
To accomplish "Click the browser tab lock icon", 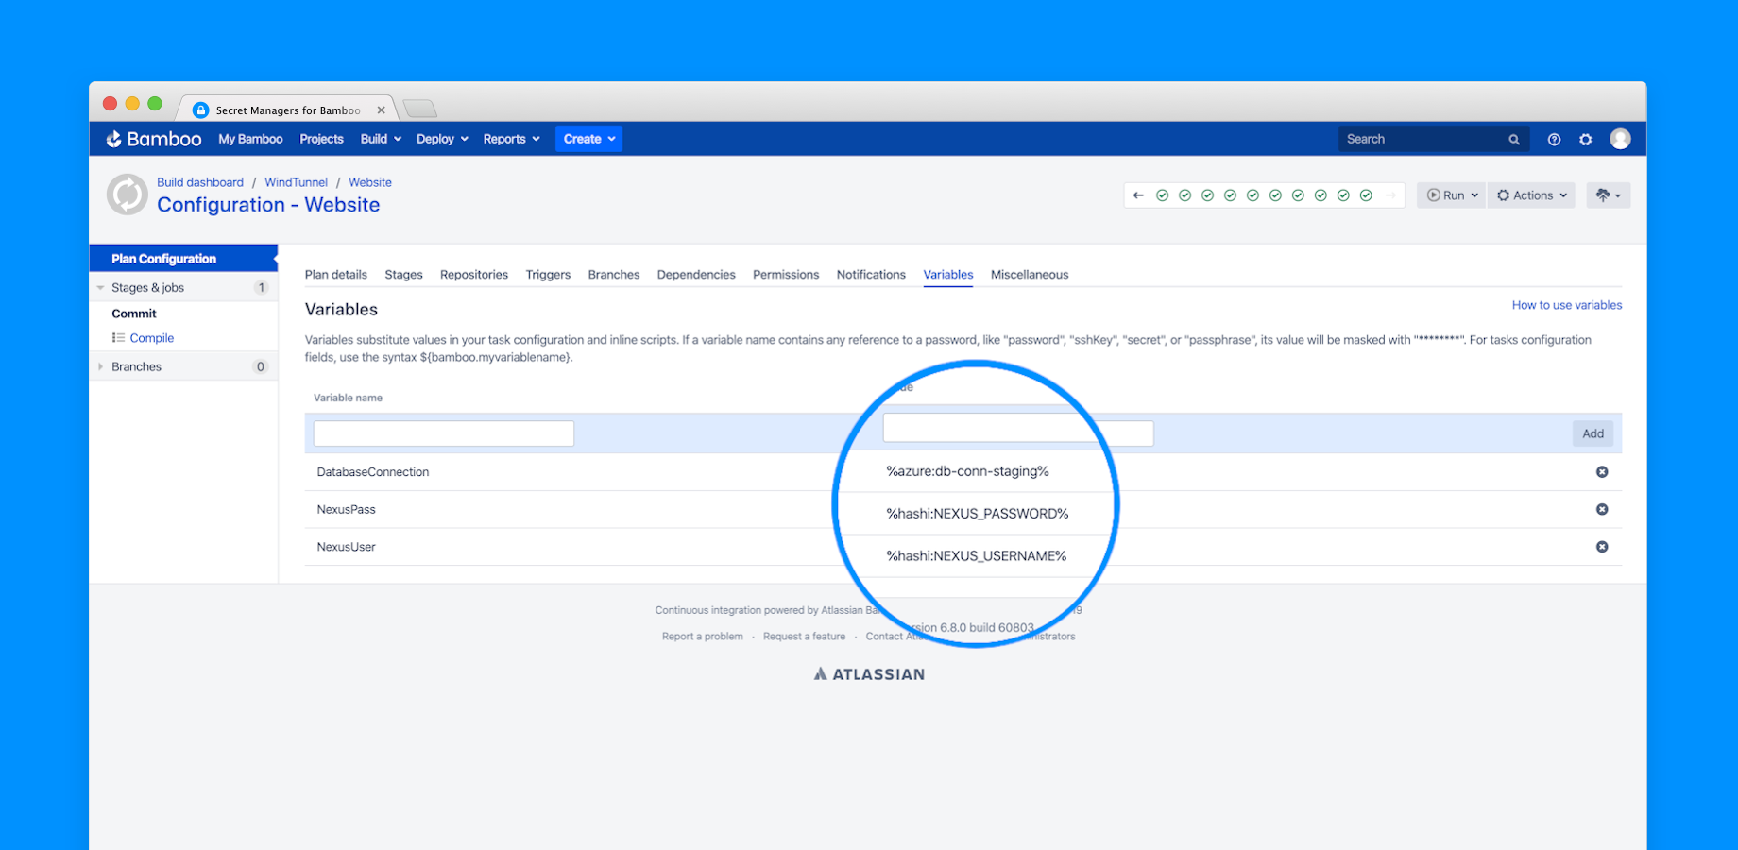I will click(200, 110).
